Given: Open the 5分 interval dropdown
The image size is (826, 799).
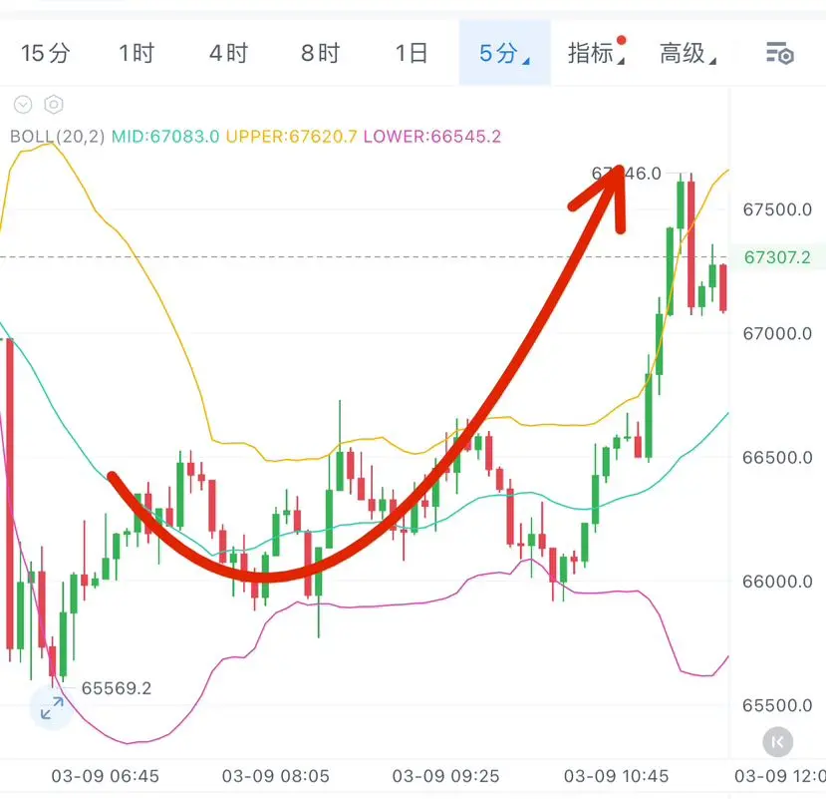Looking at the screenshot, I should click(504, 53).
